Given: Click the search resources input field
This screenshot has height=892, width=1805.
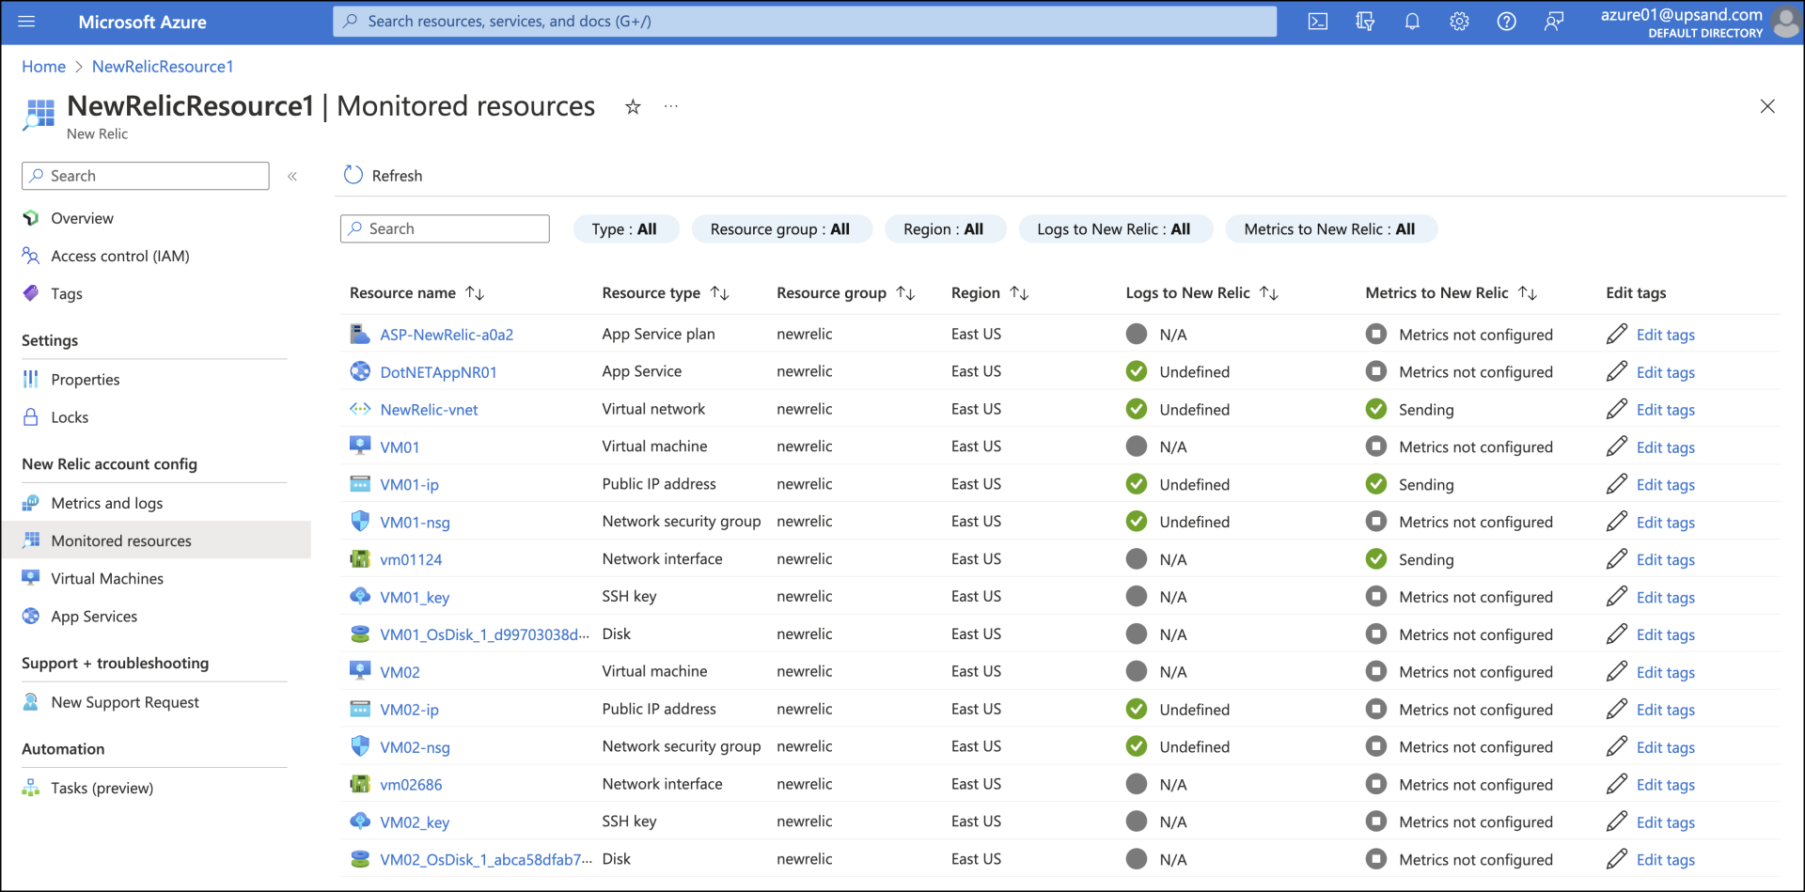Looking at the screenshot, I should tap(804, 21).
